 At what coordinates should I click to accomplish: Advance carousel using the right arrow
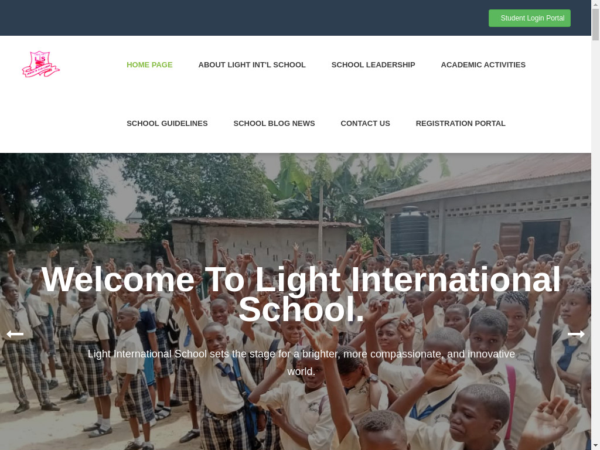click(x=576, y=334)
